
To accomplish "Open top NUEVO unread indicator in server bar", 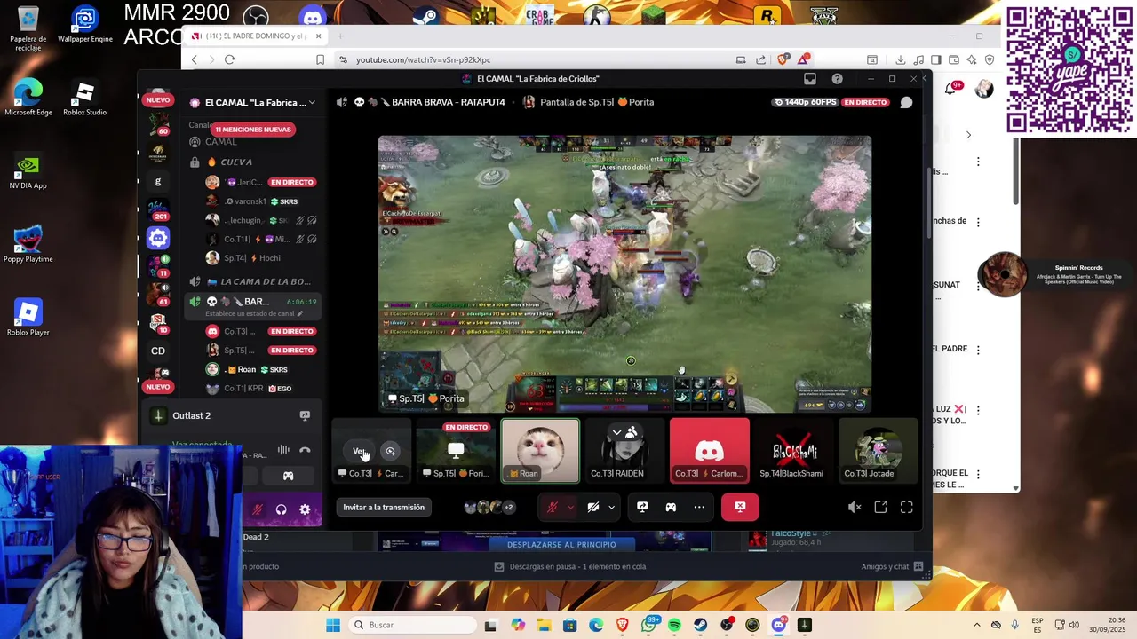I will click(x=158, y=99).
